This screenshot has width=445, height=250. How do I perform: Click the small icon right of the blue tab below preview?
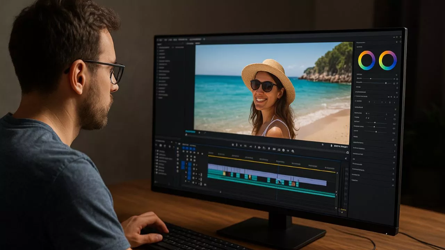coord(199,132)
